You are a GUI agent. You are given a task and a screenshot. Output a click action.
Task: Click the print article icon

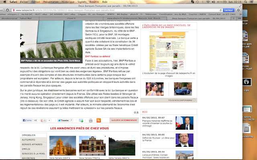(x=91, y=120)
